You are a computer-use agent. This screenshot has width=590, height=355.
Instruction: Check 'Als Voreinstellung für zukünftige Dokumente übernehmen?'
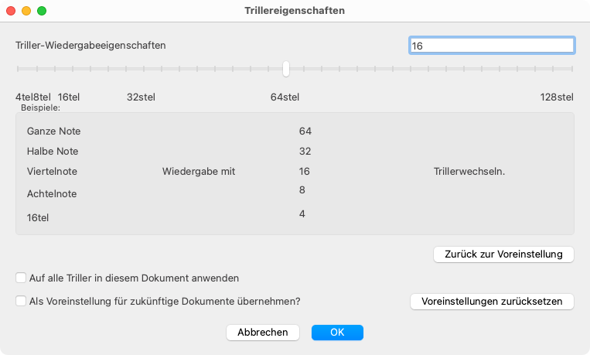tap(21, 301)
